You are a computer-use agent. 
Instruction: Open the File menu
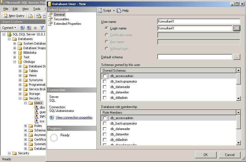point(6,9)
